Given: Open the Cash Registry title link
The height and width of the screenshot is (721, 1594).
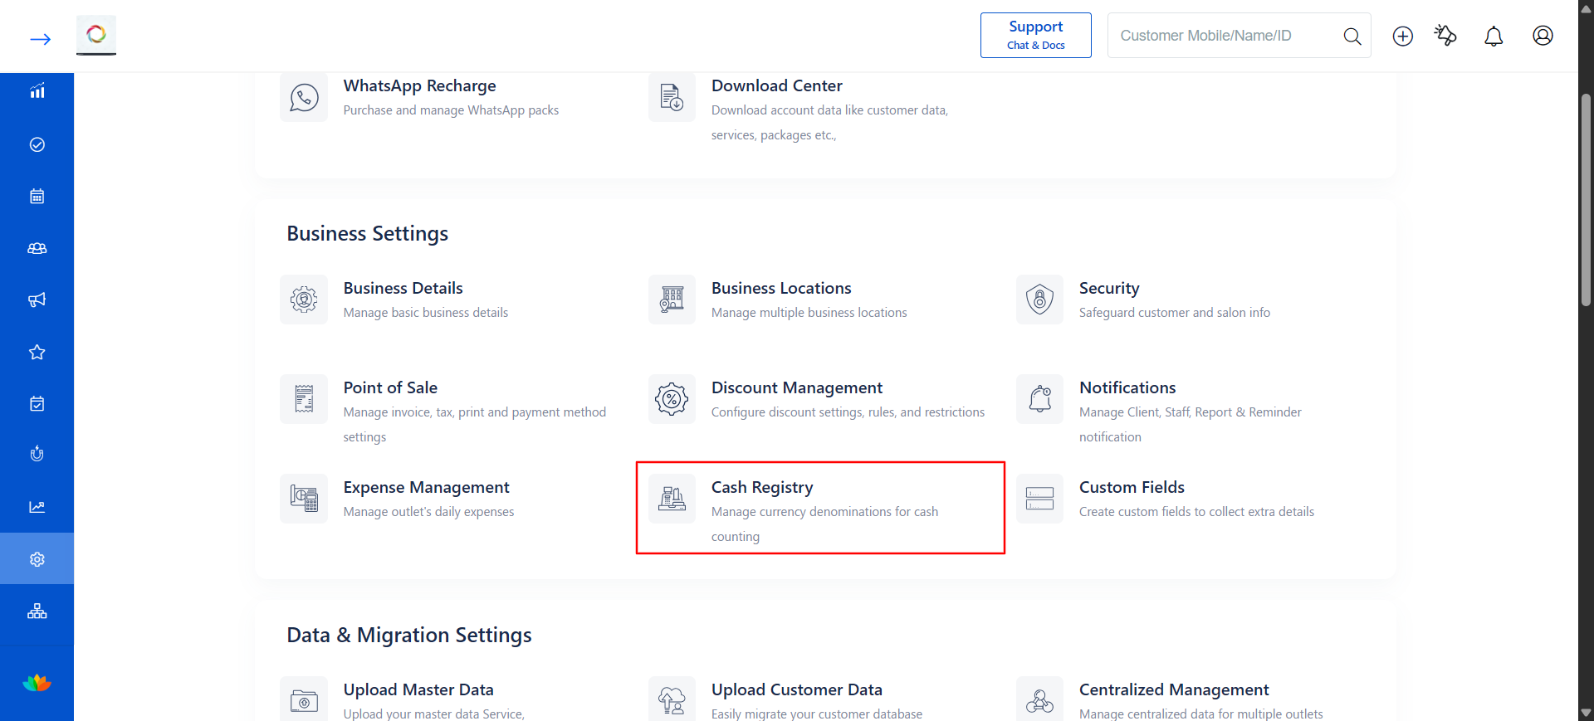Looking at the screenshot, I should click(762, 487).
